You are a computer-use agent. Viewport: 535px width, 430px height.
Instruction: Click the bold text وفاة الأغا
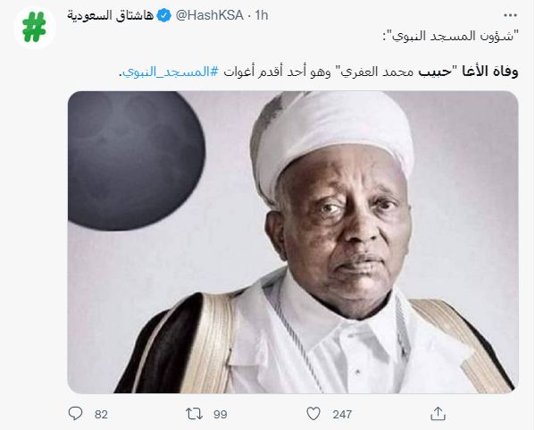[490, 72]
